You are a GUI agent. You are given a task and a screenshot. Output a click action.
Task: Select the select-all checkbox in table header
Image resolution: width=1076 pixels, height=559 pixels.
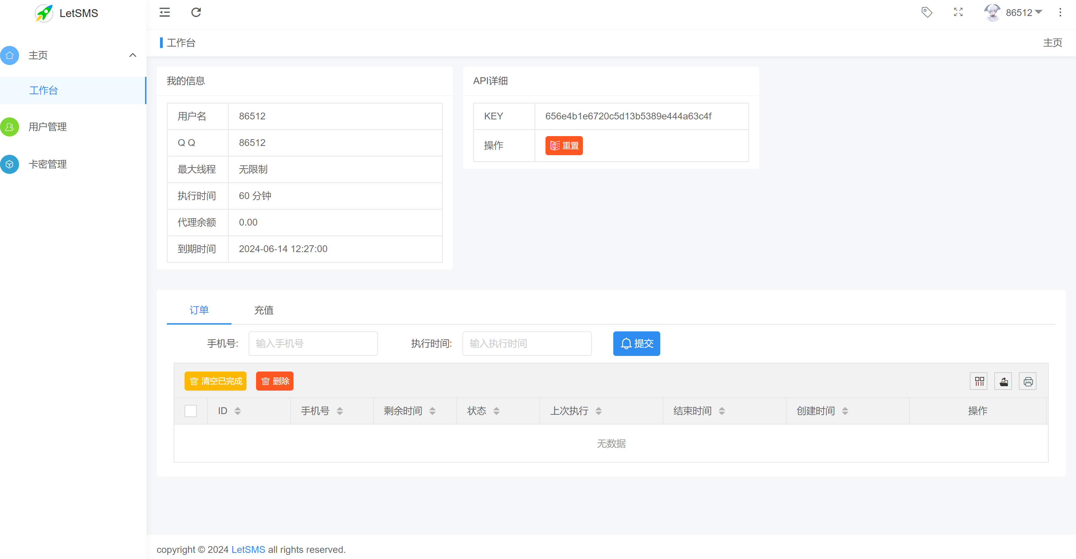pyautogui.click(x=190, y=411)
